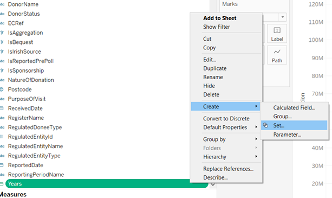Viewport: 332px width, 198px height.
Task: Select the RegulatedEntityType field
Action: tap(34, 156)
